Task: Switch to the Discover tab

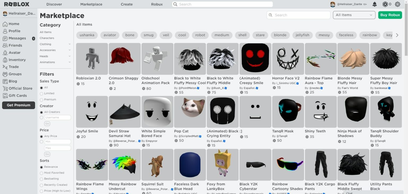Action: click(54, 4)
